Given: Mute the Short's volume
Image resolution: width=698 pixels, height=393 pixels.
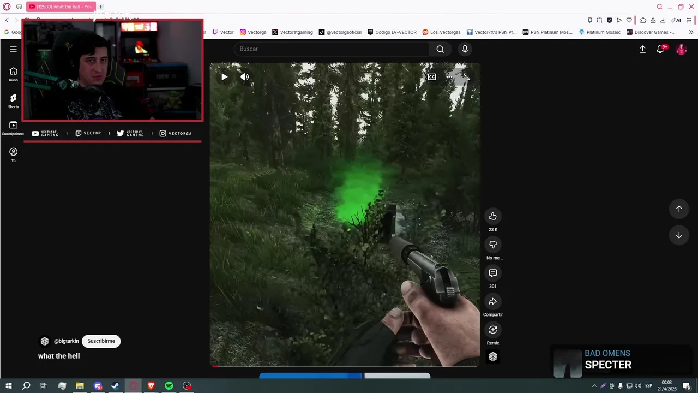Looking at the screenshot, I should 245,77.
